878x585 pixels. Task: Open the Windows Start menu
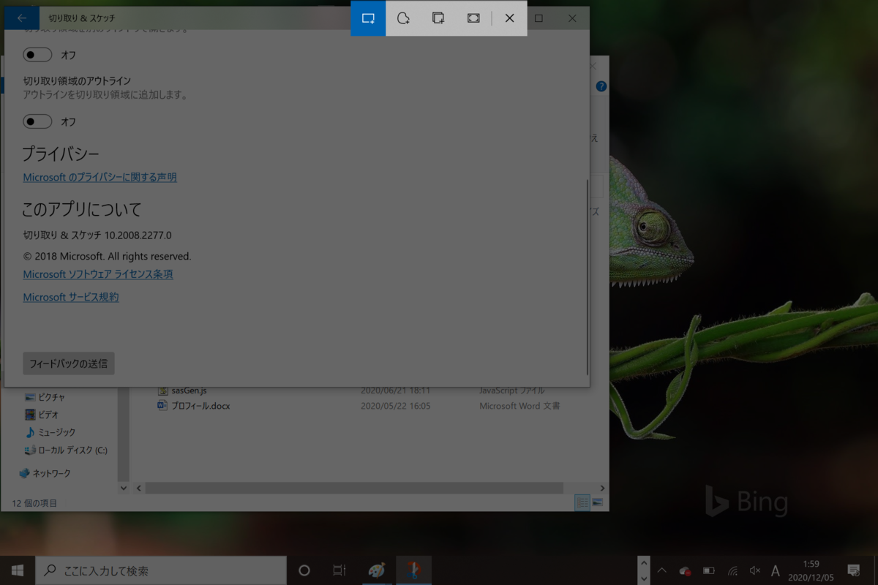(18, 570)
